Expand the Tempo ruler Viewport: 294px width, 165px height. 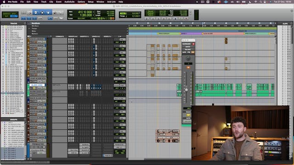[x=29, y=28]
